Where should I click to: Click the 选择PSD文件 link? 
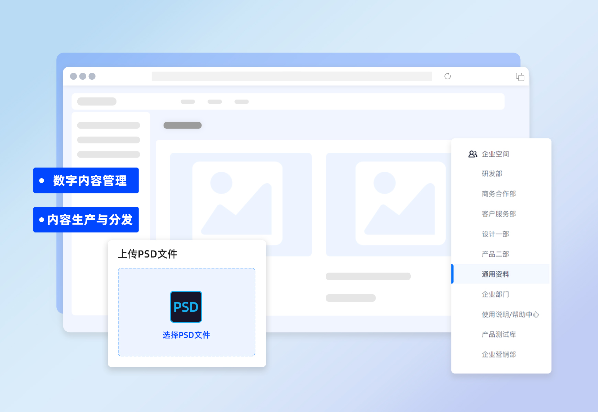[x=186, y=335]
